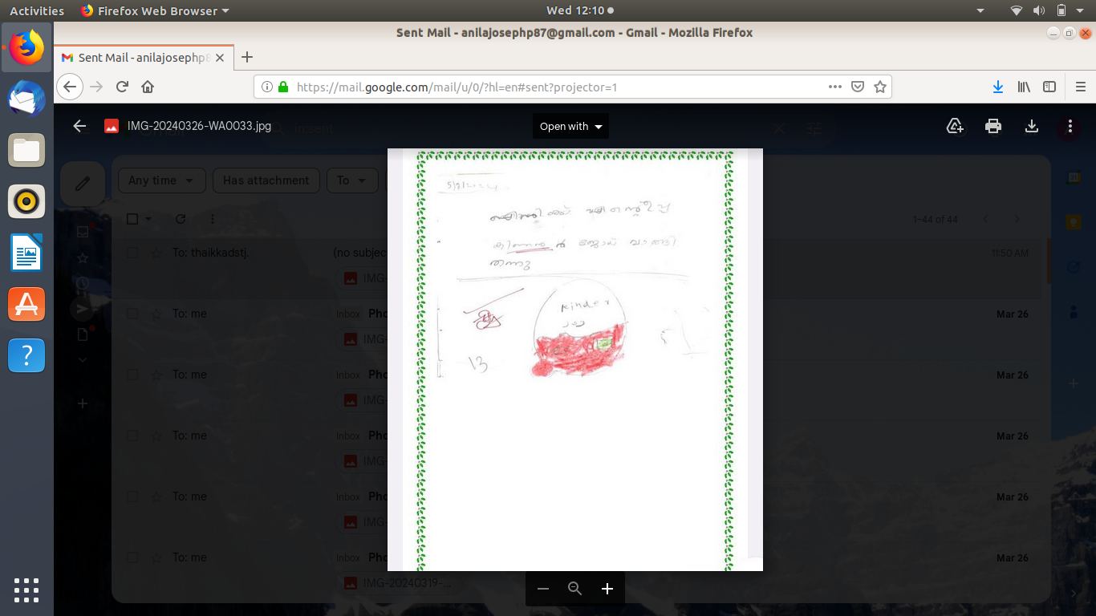The height and width of the screenshot is (616, 1096).
Task: Add image to Google Drive
Action: (955, 126)
